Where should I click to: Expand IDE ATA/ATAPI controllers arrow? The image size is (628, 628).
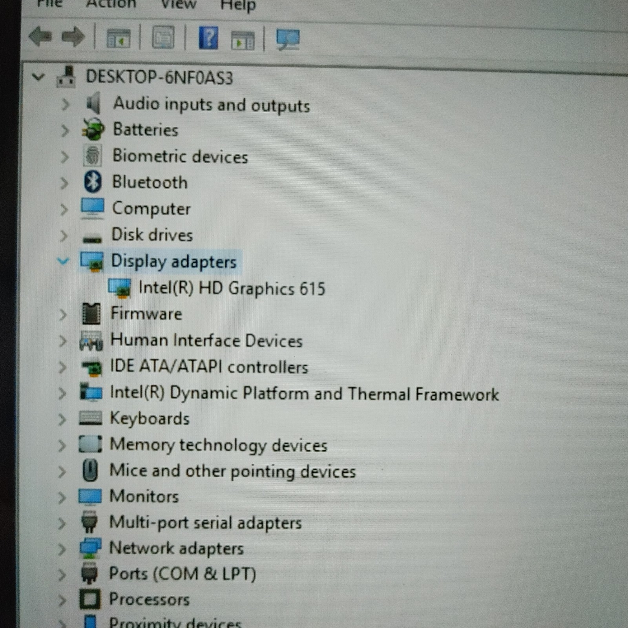[62, 367]
